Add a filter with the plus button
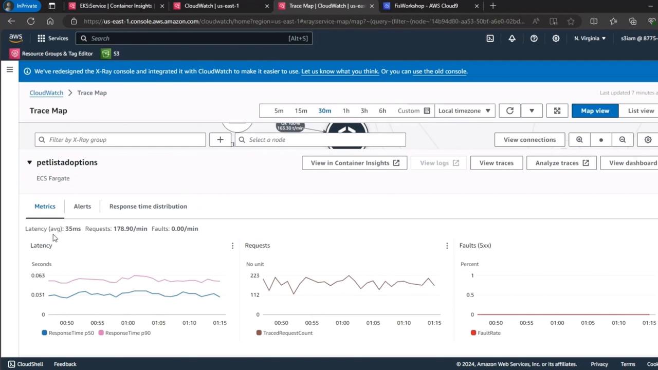The height and width of the screenshot is (370, 658). click(x=220, y=140)
